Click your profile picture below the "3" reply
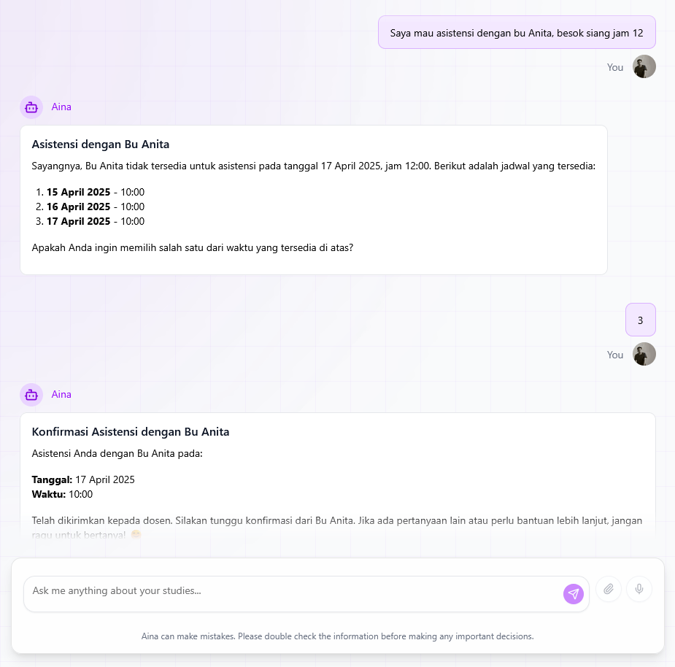675x667 pixels. pyautogui.click(x=644, y=355)
